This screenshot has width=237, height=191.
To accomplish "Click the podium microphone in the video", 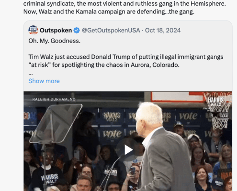I will click(x=112, y=172).
